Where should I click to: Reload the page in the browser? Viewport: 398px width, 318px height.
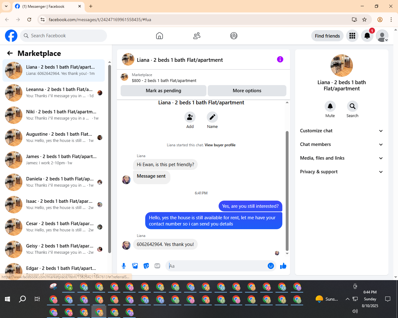(x=29, y=20)
